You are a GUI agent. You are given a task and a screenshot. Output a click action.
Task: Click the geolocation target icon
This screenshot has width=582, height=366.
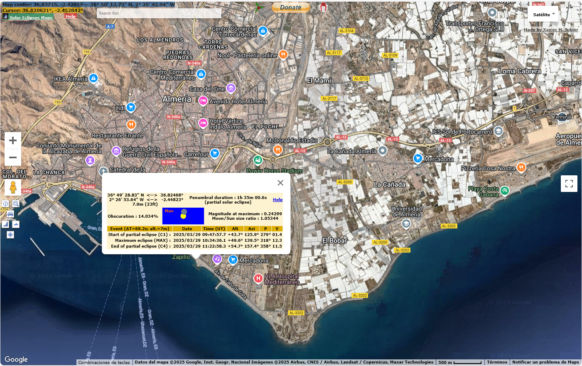tap(10, 235)
